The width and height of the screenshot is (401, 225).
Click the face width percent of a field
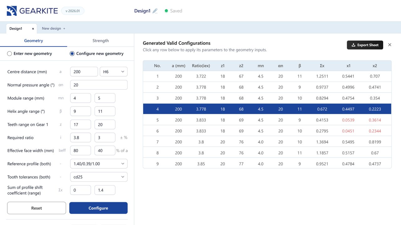[x=105, y=151]
